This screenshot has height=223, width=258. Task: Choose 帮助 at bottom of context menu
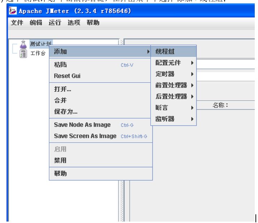[101, 173]
